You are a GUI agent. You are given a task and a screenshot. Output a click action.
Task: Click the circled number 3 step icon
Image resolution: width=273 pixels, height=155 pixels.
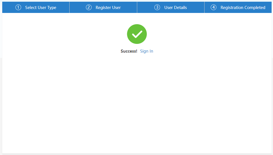[157, 8]
